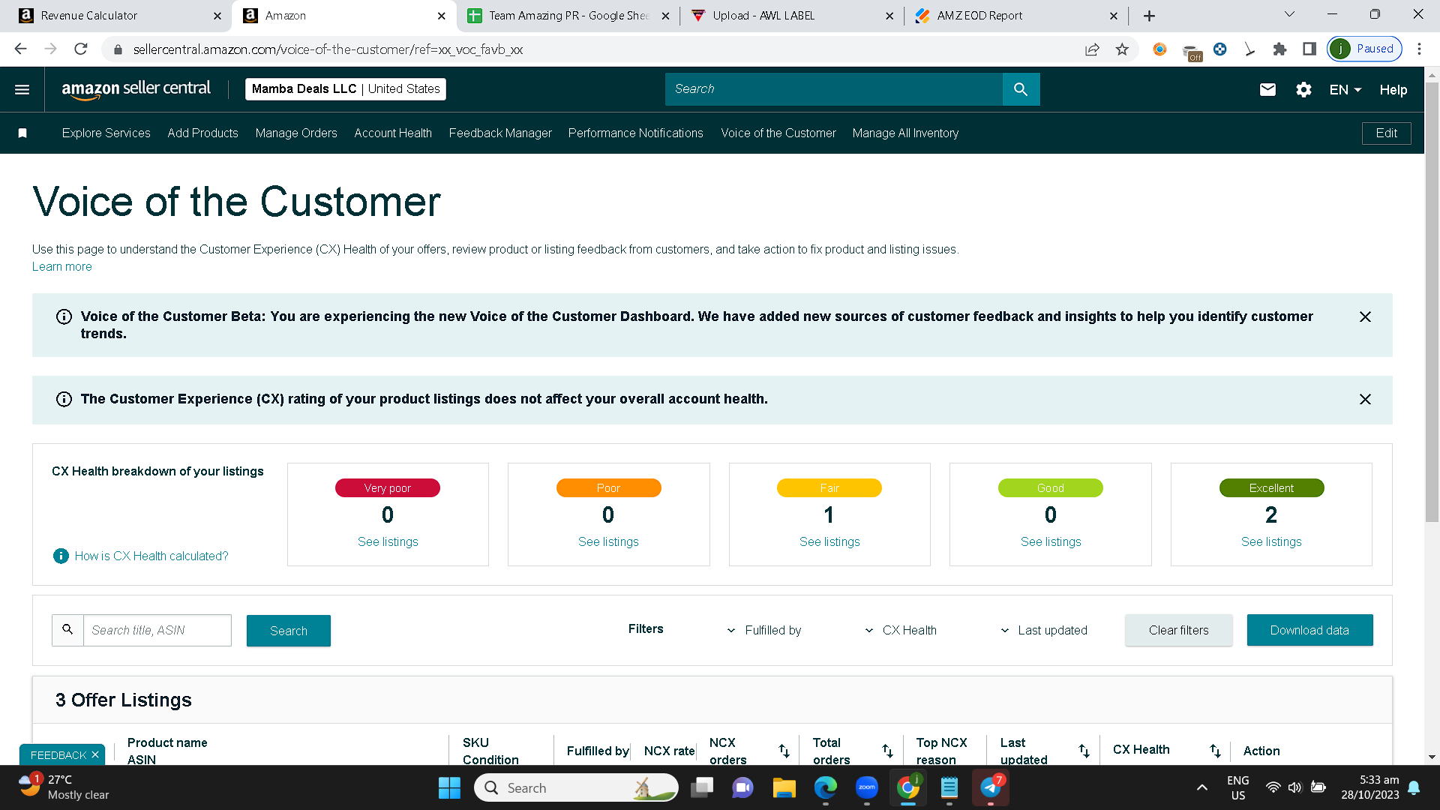Switch to the Revenue Calculator tab
Screen dimensions: 1440x810
[115, 16]
